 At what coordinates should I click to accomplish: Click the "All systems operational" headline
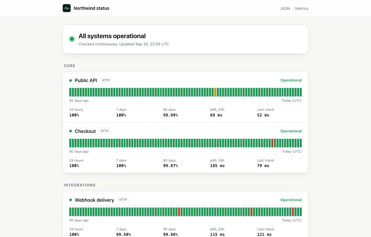112,36
